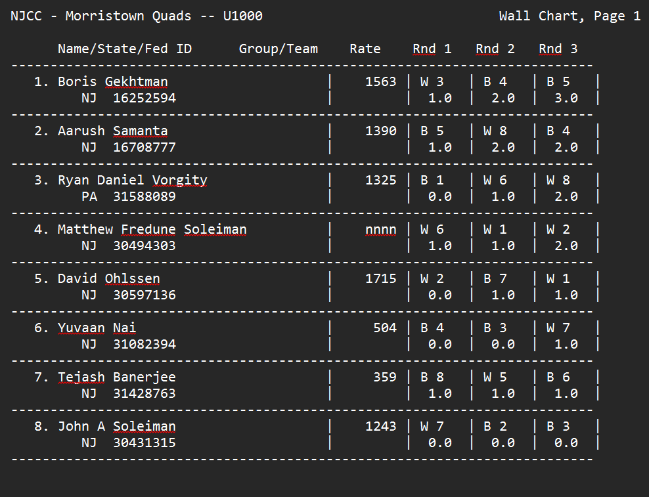Image resolution: width=649 pixels, height=497 pixels.
Task: Click the title 'NJCC - Morristown Quads -- U1000'
Action: [137, 16]
